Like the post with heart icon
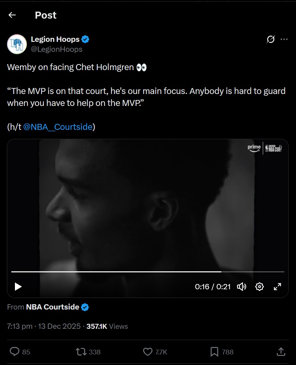Viewport: 296px width, 365px height. pyautogui.click(x=148, y=352)
